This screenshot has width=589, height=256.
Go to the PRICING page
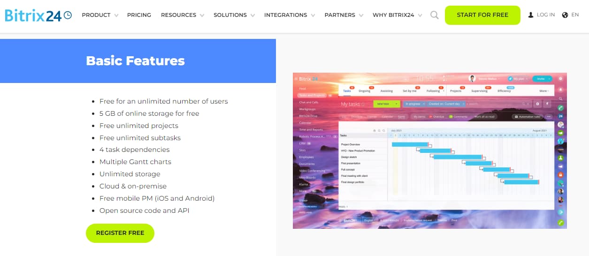(139, 15)
